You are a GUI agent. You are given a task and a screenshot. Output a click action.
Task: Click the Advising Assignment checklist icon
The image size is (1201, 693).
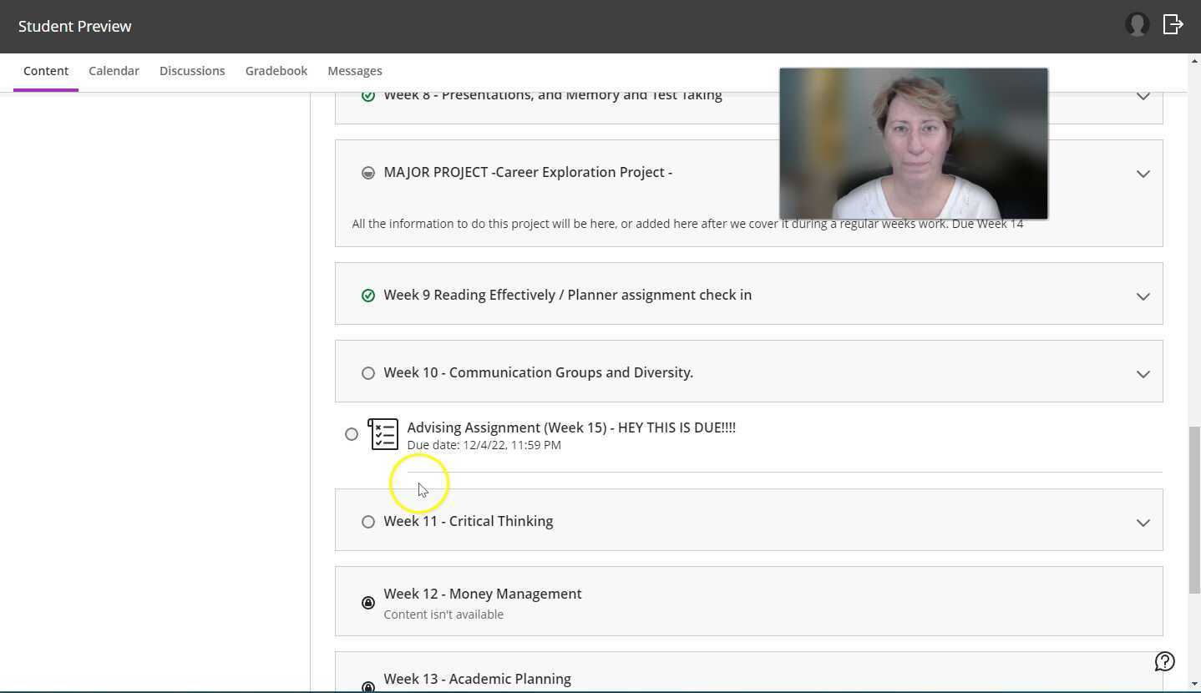click(383, 434)
